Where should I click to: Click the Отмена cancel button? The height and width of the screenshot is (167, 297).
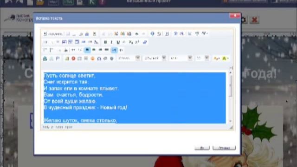click(224, 148)
